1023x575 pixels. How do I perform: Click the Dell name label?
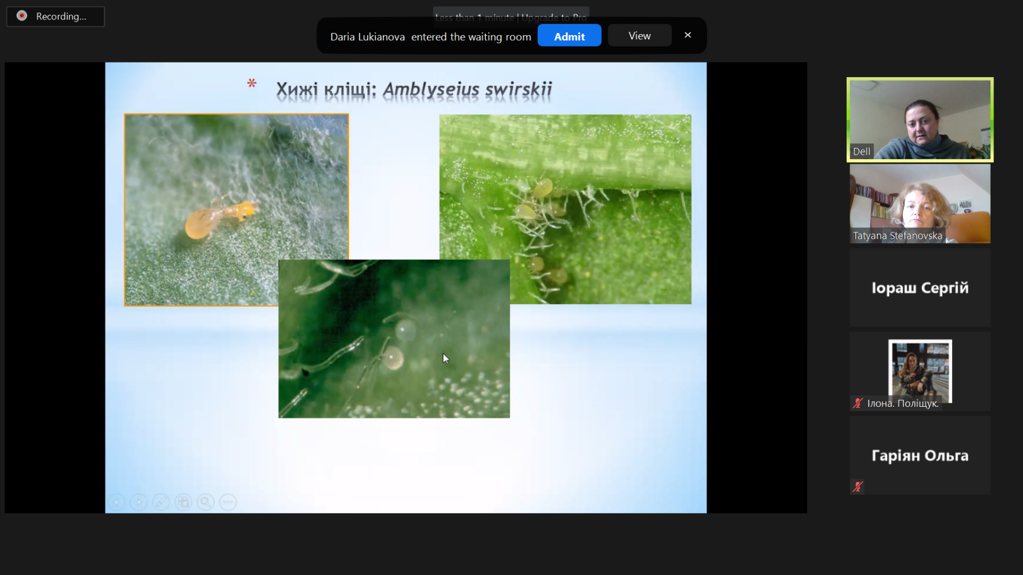point(862,152)
